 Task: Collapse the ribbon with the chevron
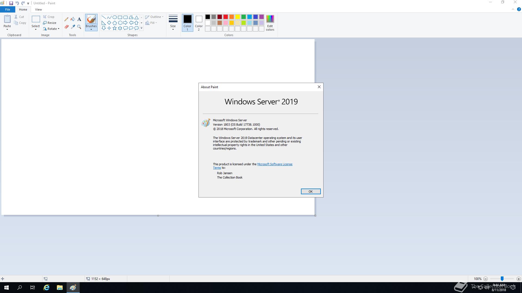pos(513,9)
